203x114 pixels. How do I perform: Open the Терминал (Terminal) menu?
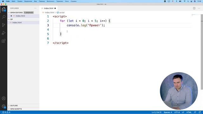60,1
